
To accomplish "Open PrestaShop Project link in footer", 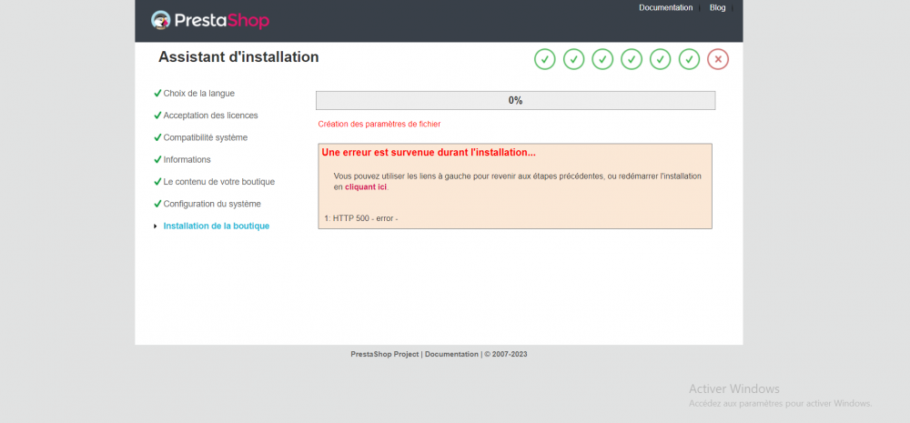I will [x=385, y=354].
